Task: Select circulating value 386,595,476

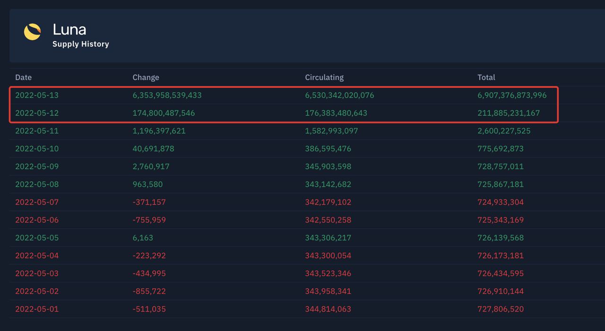Action: pos(328,148)
